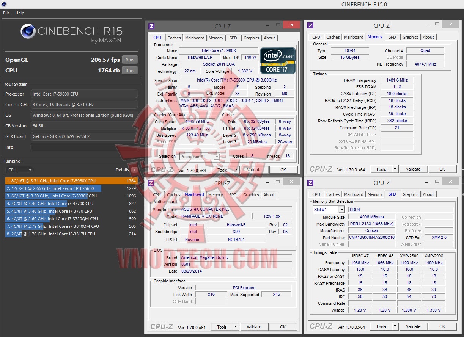The height and width of the screenshot is (337, 464).
Task: Click Tools button in the Mainboard window
Action: 222,327
